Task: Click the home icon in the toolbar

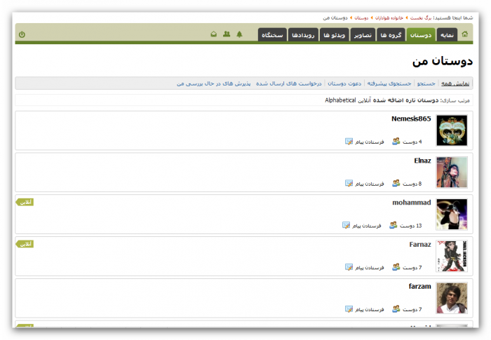Action: (x=464, y=34)
